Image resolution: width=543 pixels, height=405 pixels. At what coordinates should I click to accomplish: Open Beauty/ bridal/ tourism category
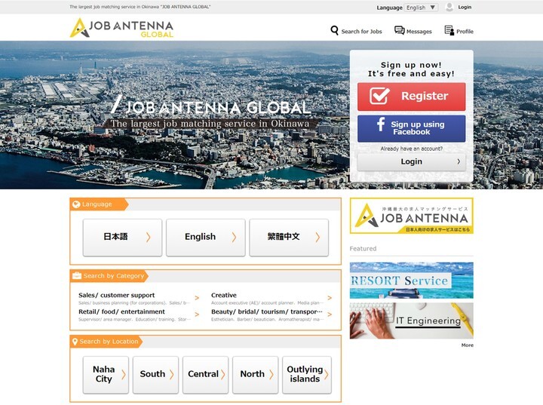click(267, 311)
